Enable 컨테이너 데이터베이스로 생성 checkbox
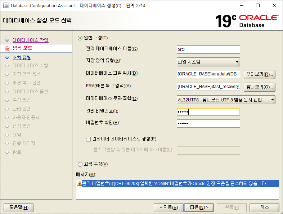Image resolution: width=283 pixels, height=214 pixels. (88, 139)
